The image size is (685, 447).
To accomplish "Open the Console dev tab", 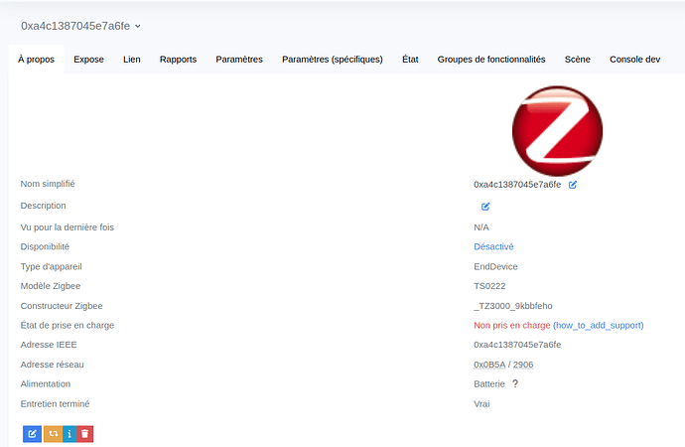I will point(634,60).
